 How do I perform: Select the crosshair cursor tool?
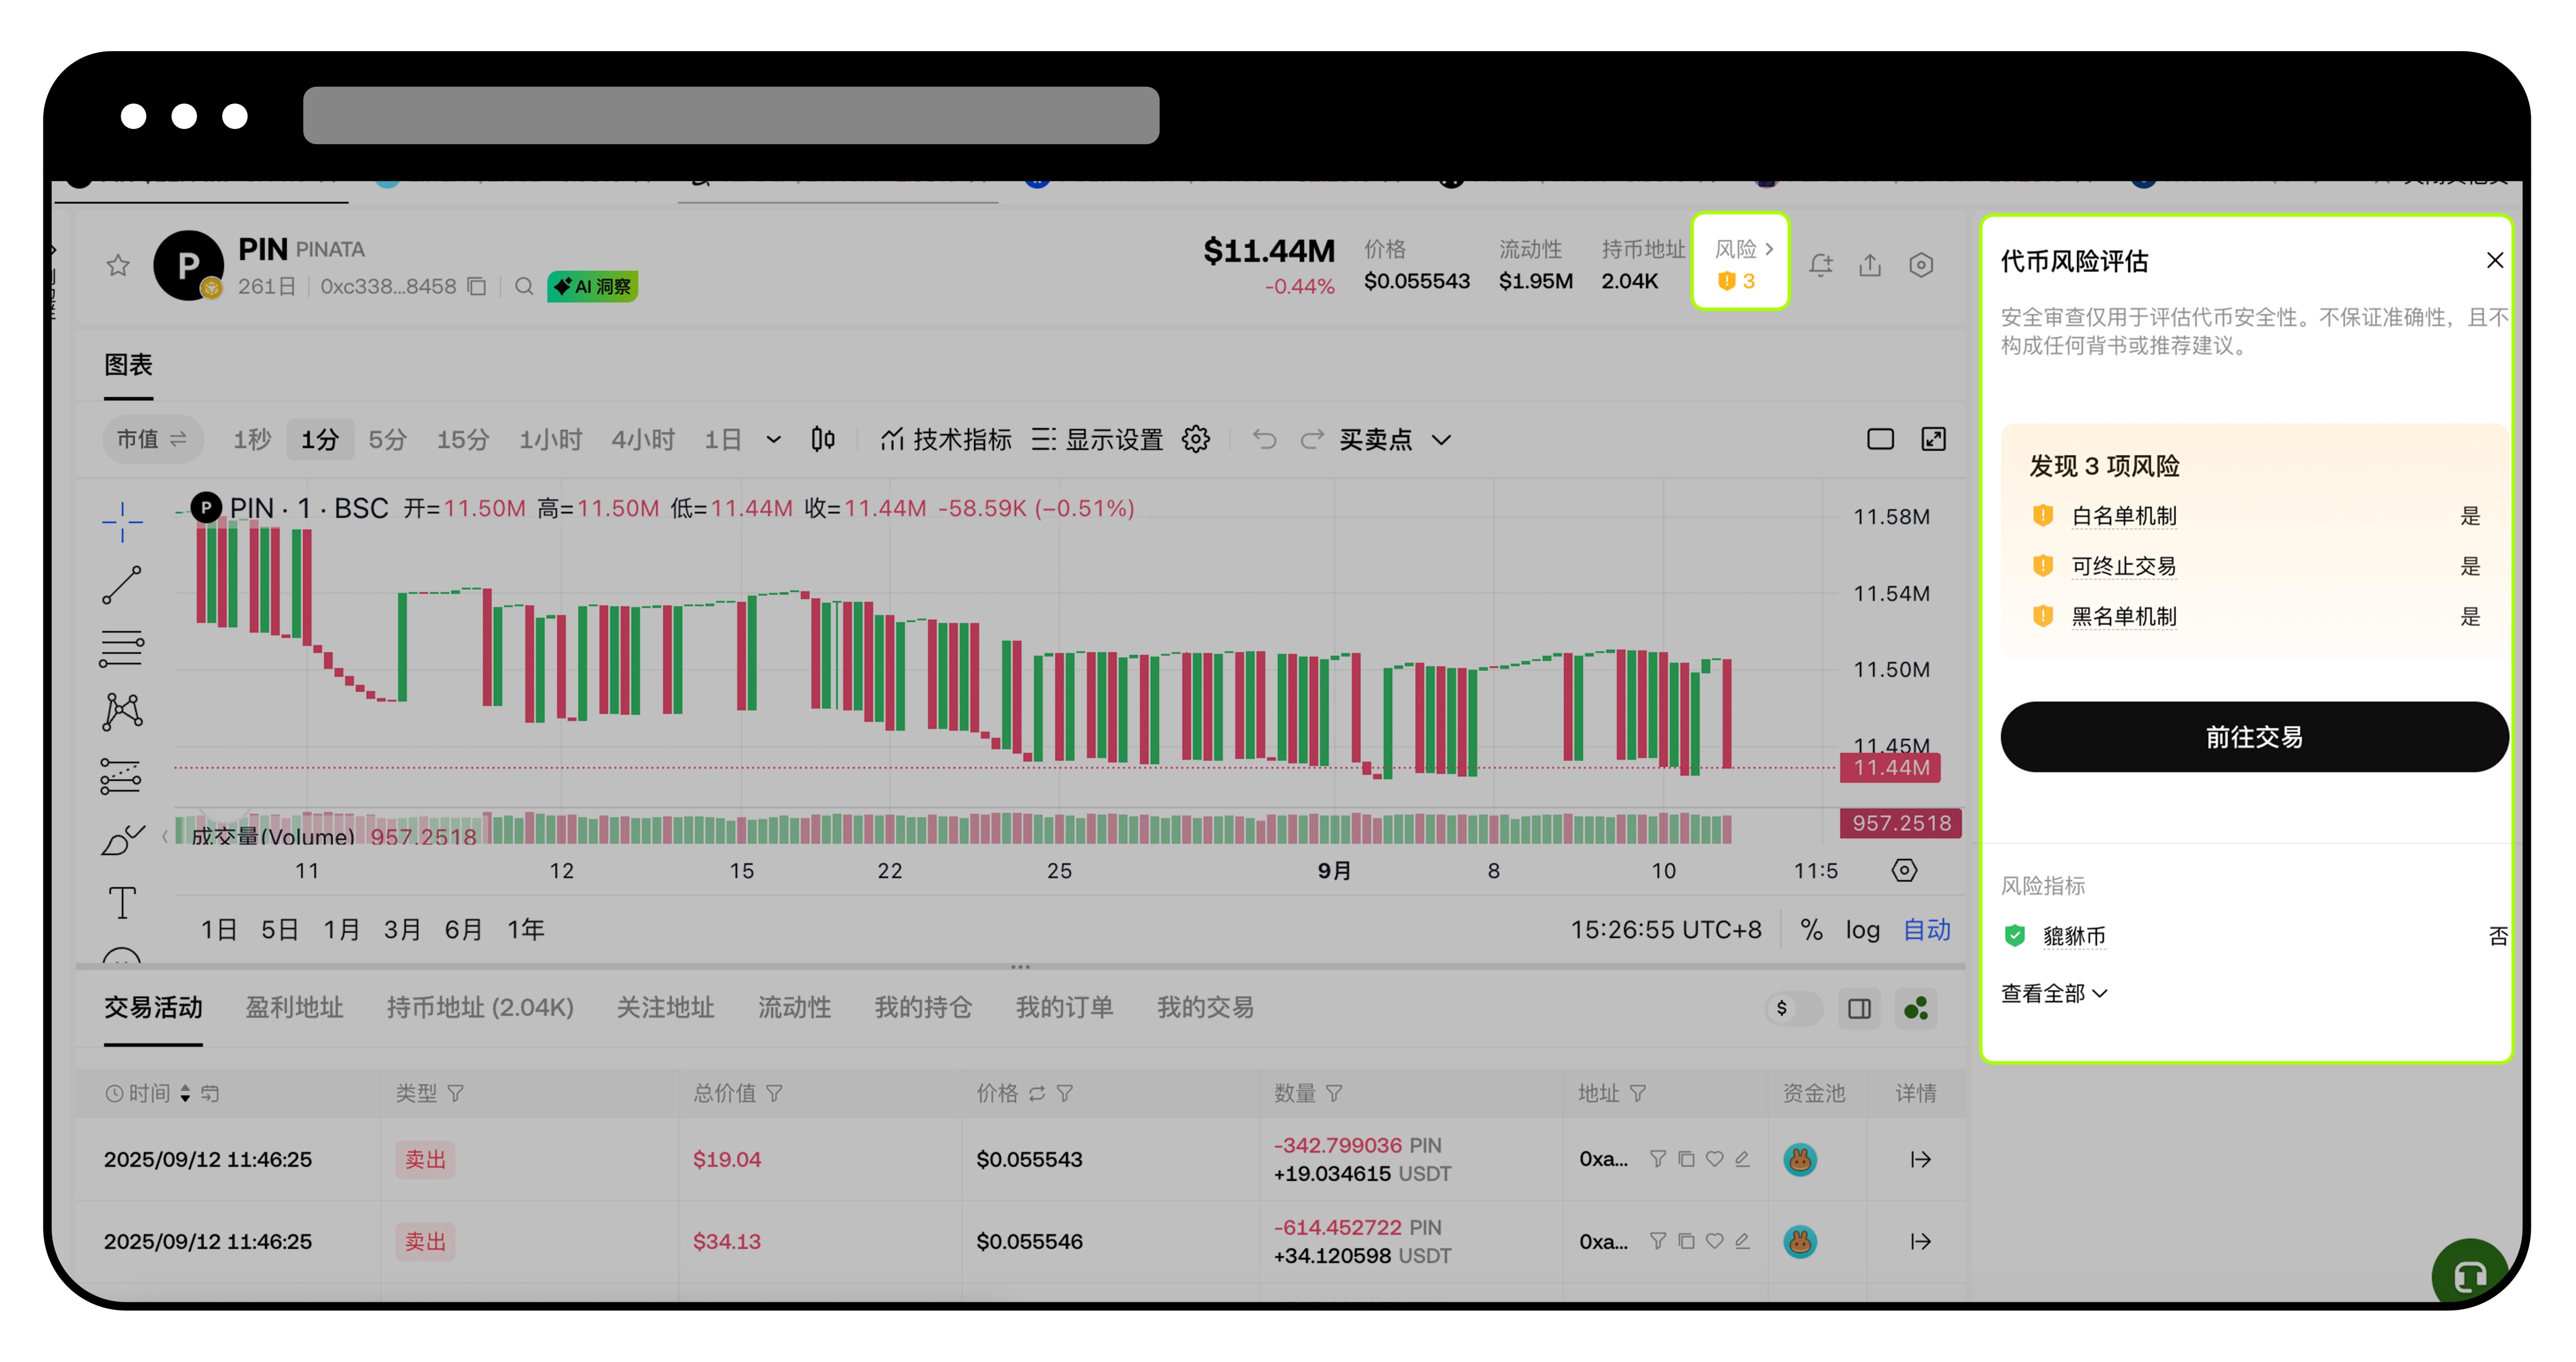click(x=122, y=522)
